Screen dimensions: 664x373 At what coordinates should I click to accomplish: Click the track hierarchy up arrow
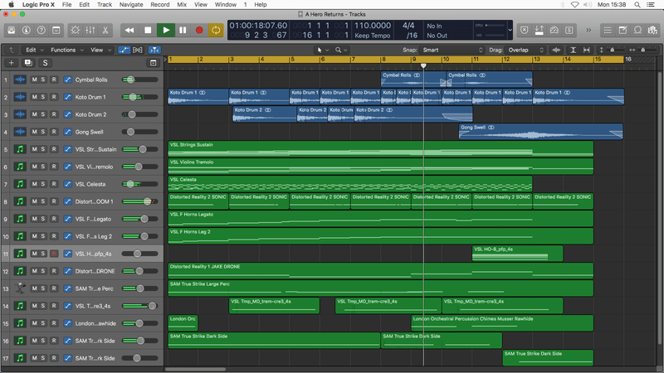coord(12,50)
